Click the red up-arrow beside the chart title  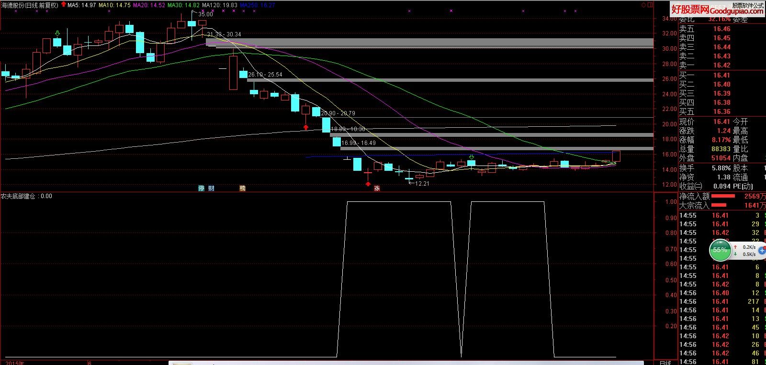64,5
